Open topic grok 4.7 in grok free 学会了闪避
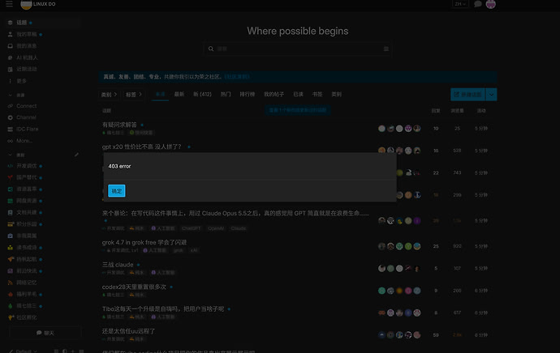Image resolution: width=560 pixels, height=353 pixels. point(144,242)
